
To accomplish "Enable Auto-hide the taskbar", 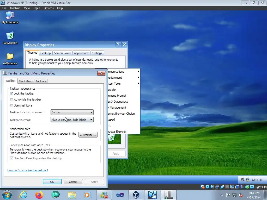I will pos(11,99).
